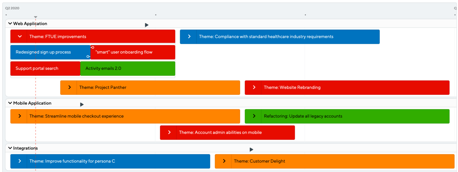Collapse the Mobile Application section
458x172 pixels.
(x=10, y=103)
